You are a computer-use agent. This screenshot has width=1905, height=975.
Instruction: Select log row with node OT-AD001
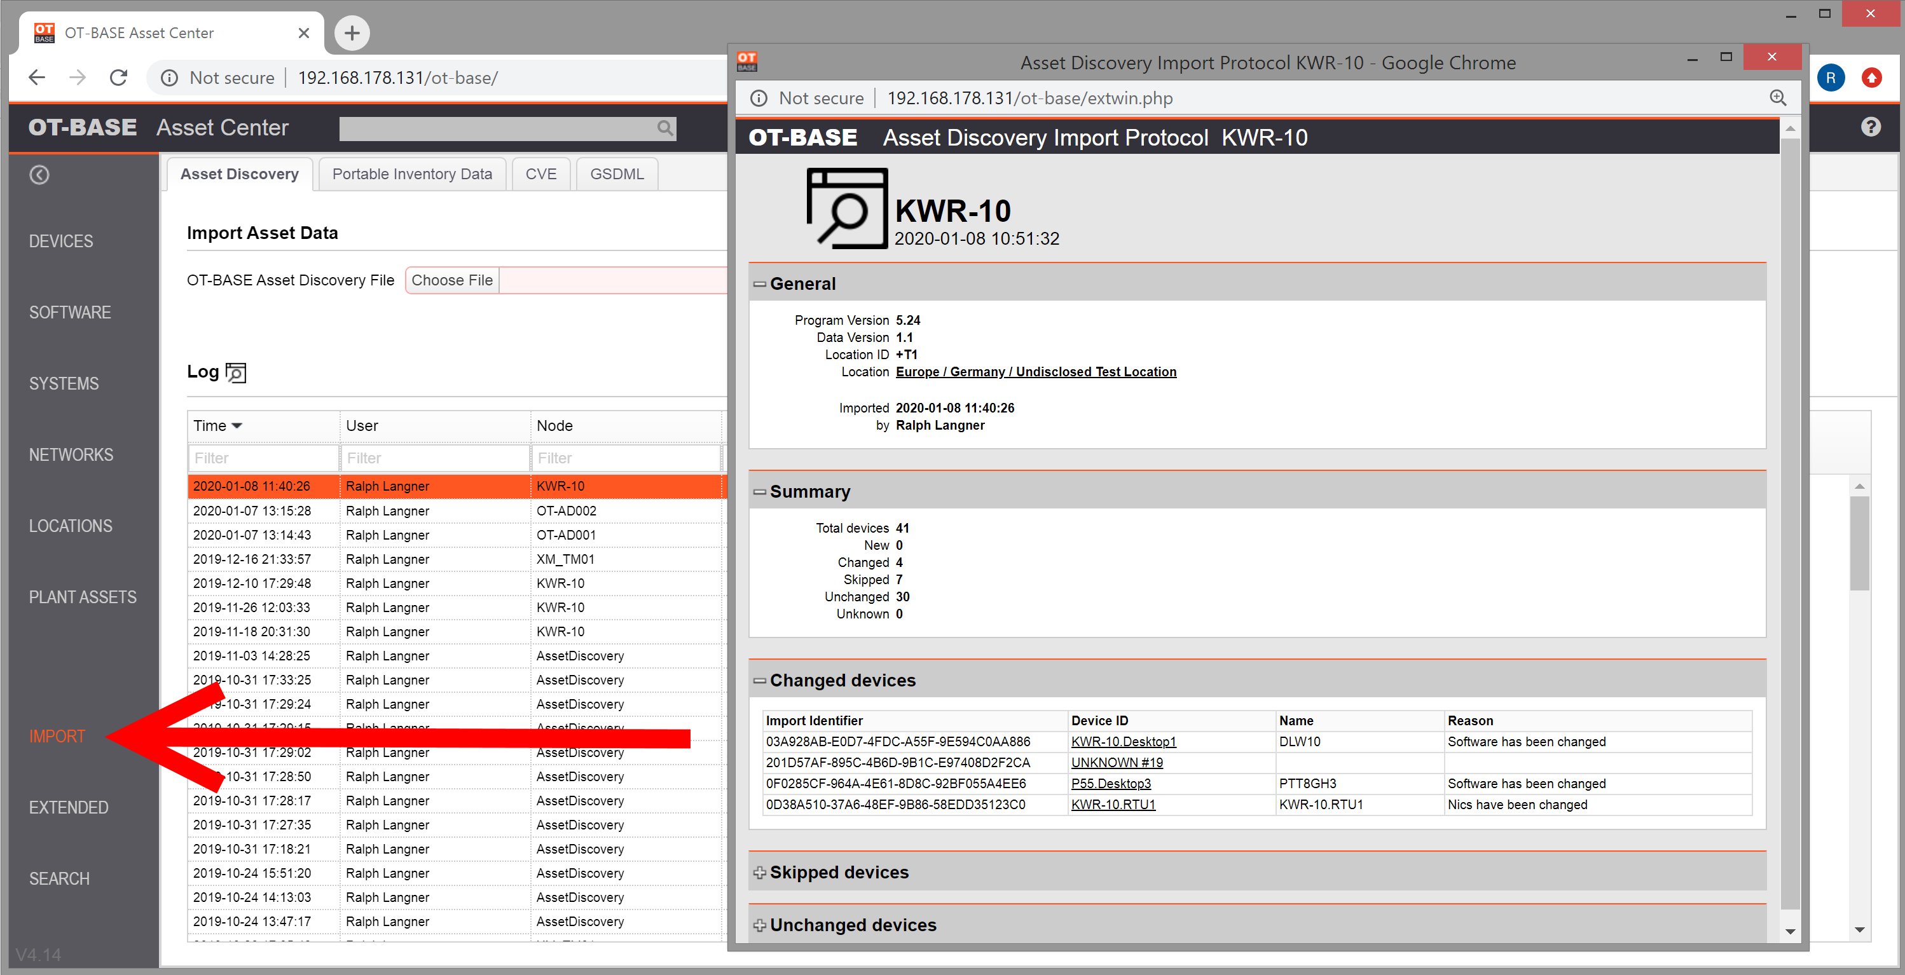457,535
